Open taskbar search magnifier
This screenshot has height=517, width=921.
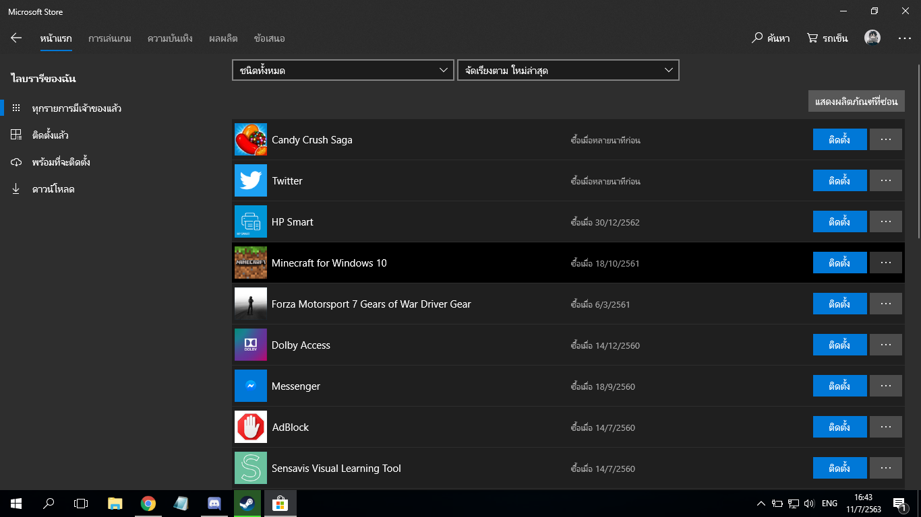[49, 503]
